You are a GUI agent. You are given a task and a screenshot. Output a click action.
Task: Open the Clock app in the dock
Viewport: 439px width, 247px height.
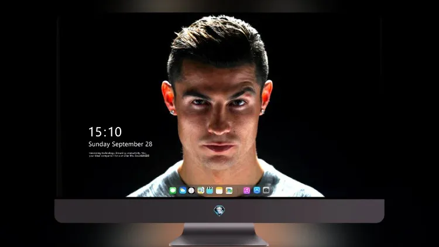[191, 190]
